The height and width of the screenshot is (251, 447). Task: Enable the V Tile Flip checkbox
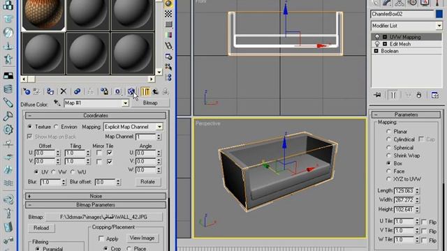pos(424,231)
